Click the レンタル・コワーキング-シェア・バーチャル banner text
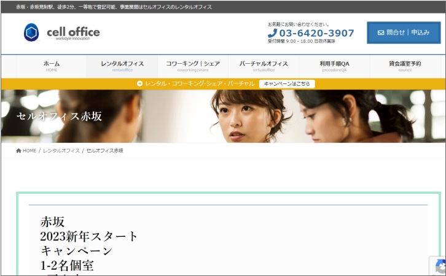 click(x=200, y=83)
